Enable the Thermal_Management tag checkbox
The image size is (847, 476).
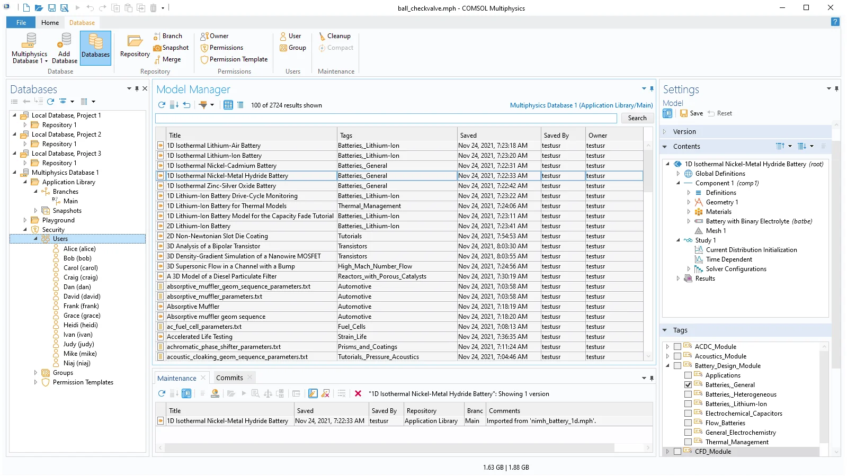688,442
